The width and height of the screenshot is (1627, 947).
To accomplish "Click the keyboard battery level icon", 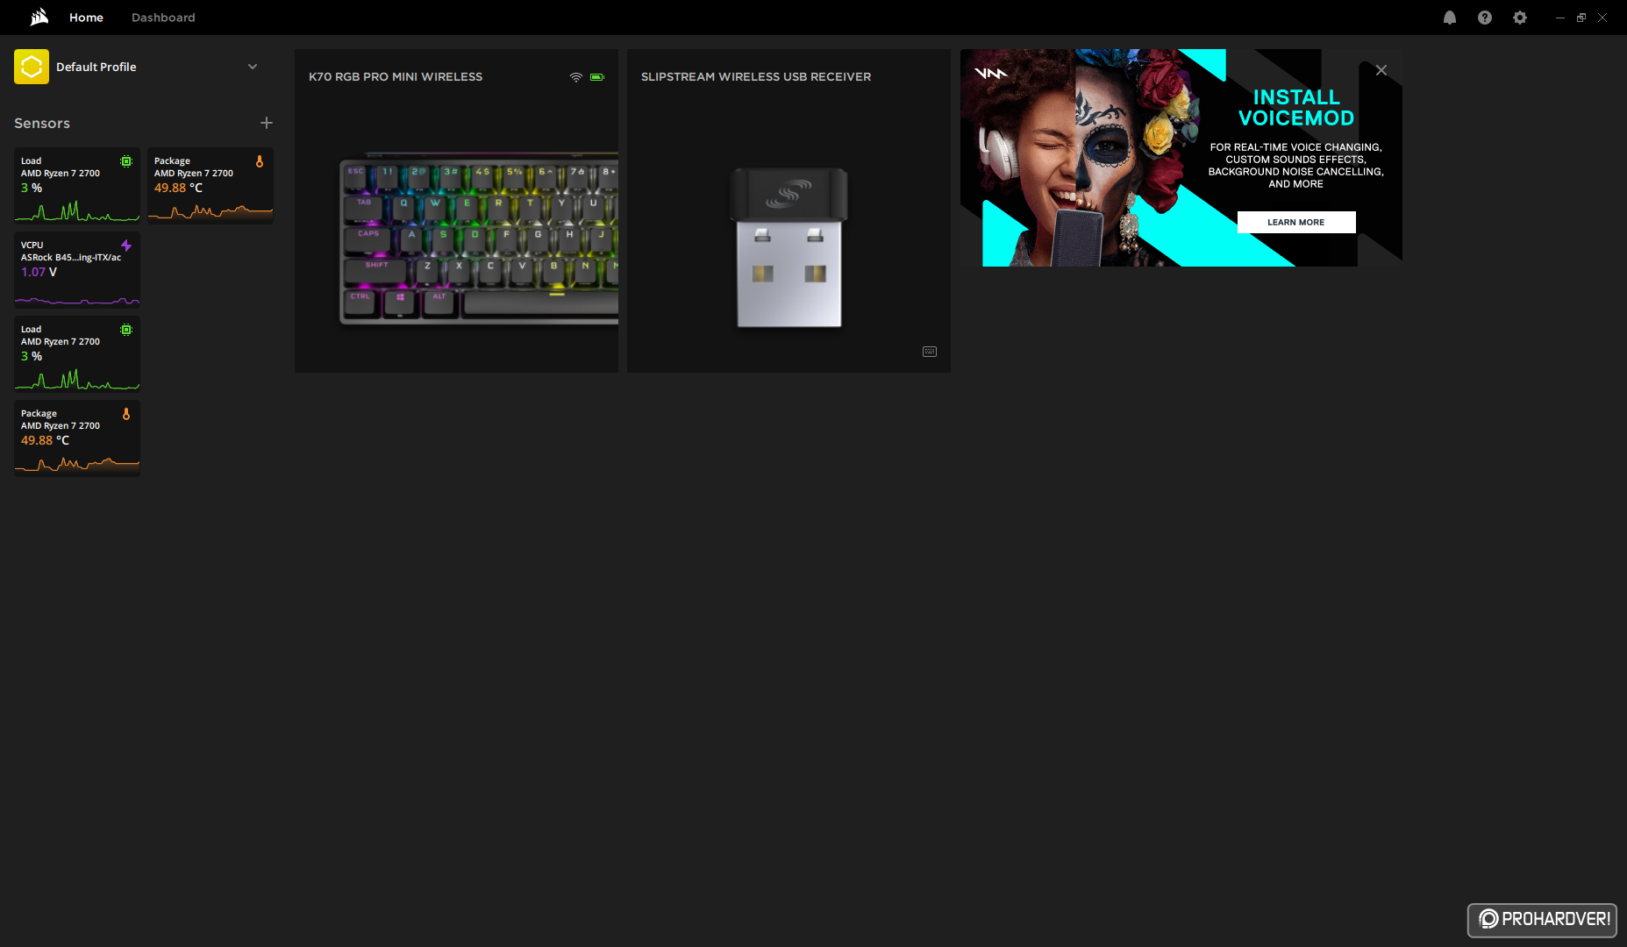I will tap(597, 77).
